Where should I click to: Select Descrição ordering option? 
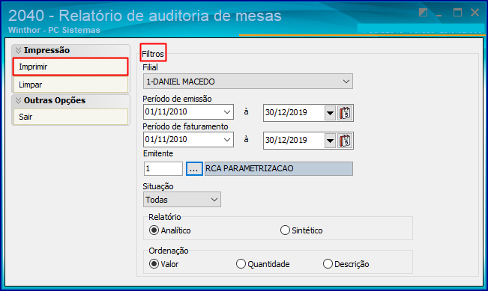point(346,264)
